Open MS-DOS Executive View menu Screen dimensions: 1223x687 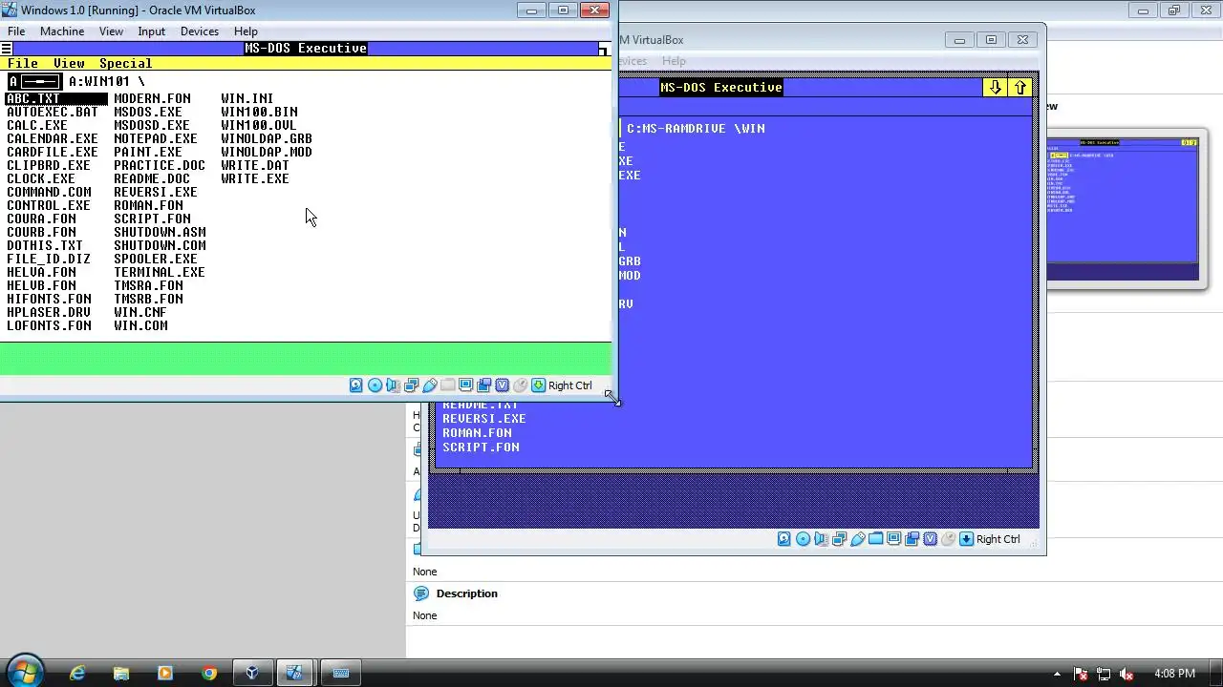[x=69, y=64]
